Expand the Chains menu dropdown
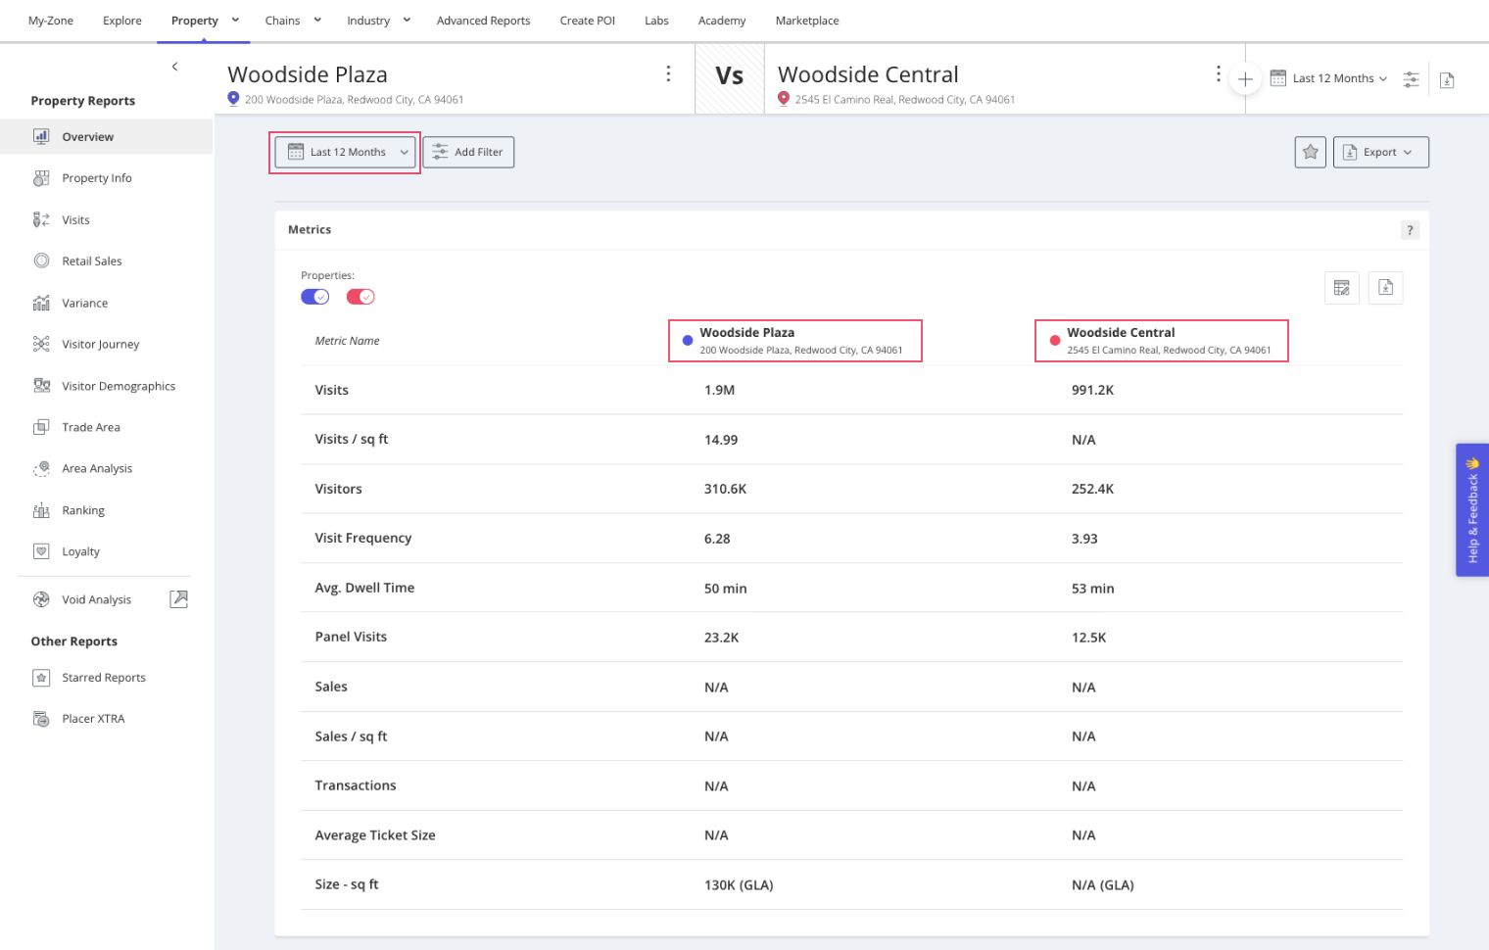The image size is (1489, 950). [x=317, y=20]
